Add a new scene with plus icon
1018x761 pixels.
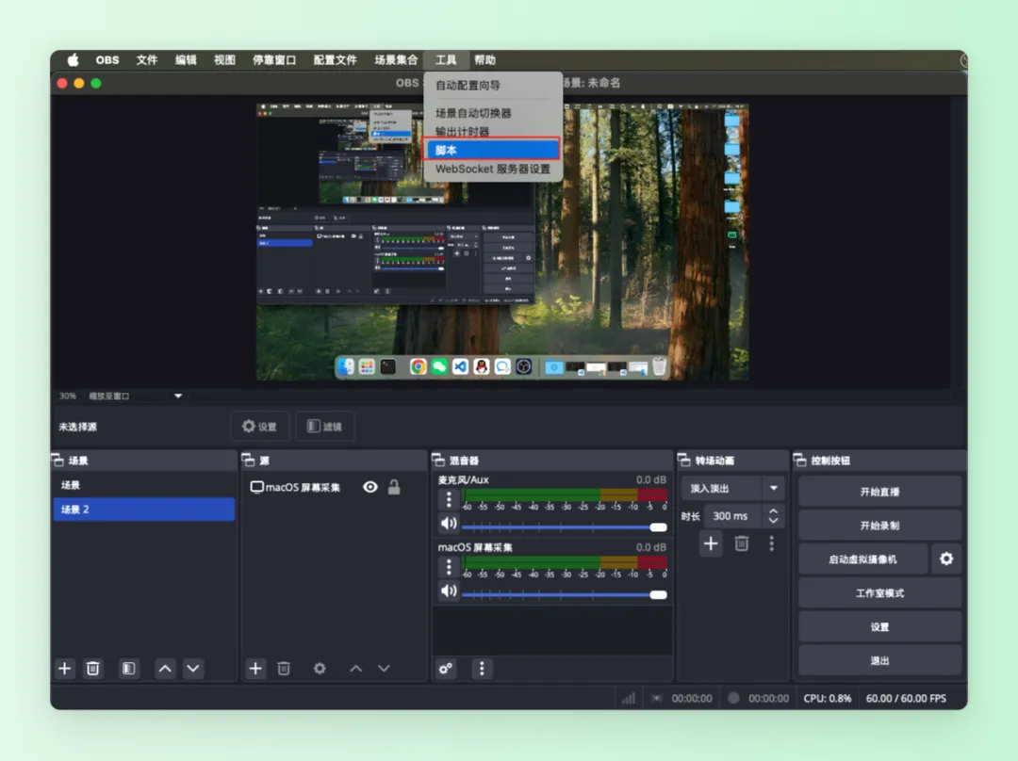(x=65, y=668)
